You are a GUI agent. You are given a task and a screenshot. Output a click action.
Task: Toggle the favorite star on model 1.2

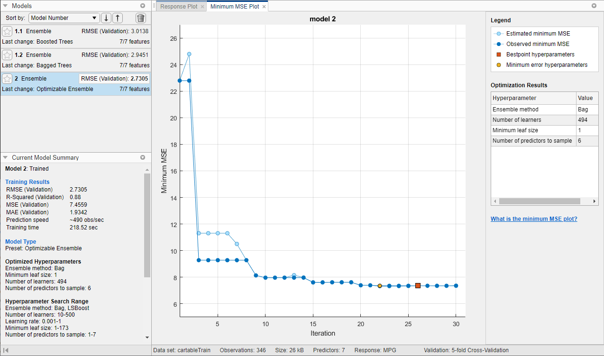tap(7, 55)
